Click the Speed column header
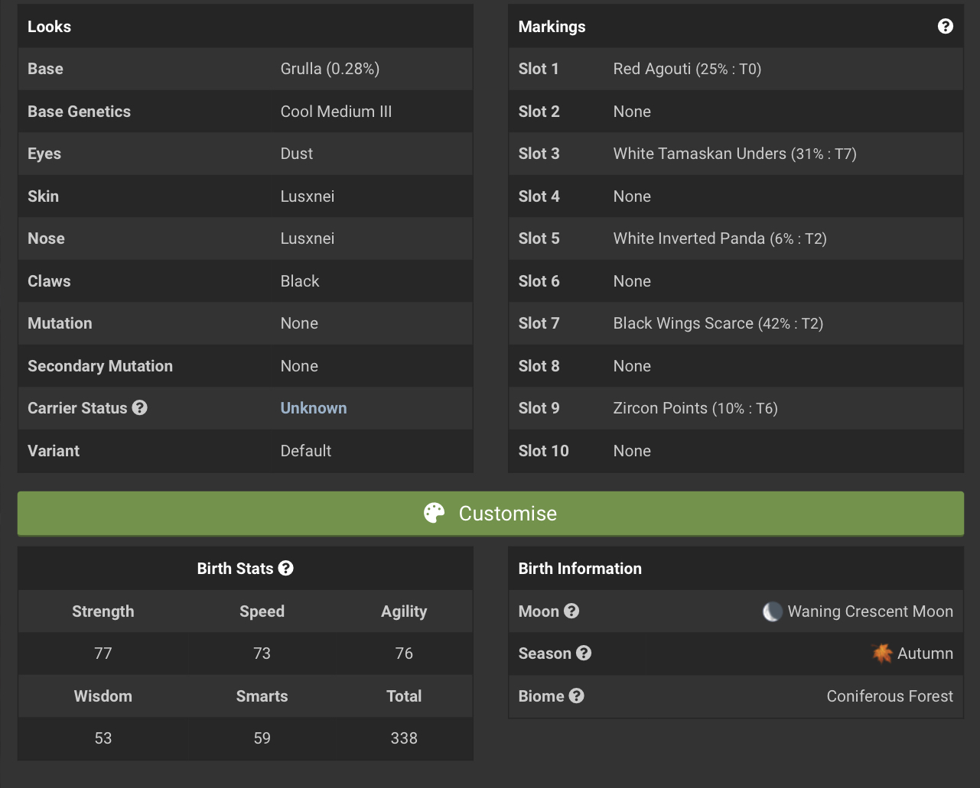Screen dimensions: 980x788 pos(262,611)
